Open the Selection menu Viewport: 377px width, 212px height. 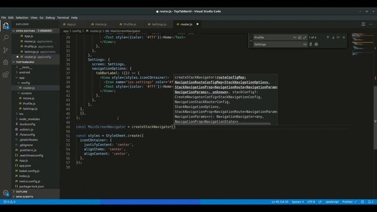(22, 18)
